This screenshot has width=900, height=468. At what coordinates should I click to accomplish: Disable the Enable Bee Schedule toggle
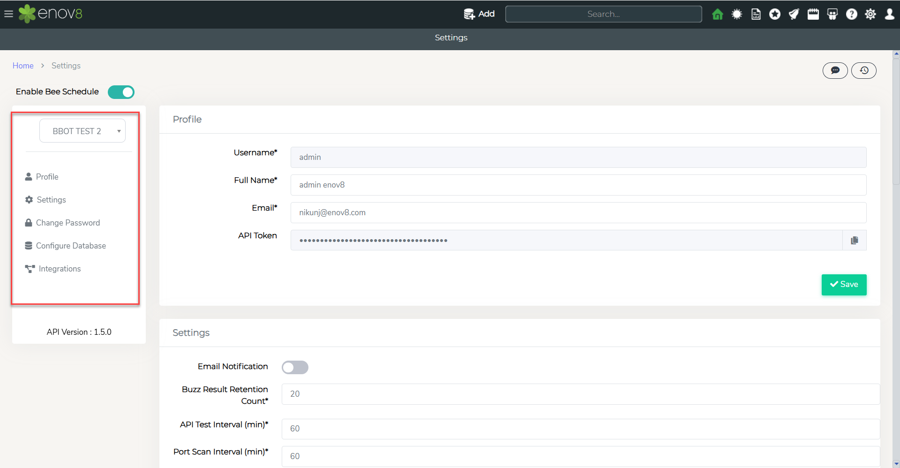(x=121, y=92)
